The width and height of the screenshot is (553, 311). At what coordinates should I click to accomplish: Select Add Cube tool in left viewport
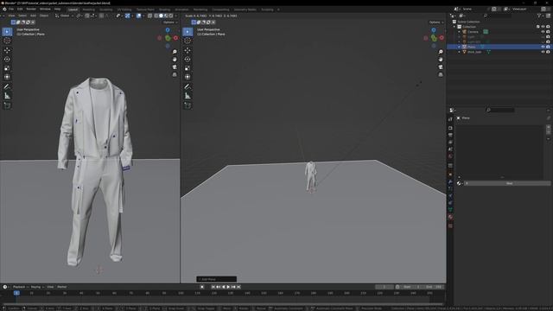[x=7, y=105]
